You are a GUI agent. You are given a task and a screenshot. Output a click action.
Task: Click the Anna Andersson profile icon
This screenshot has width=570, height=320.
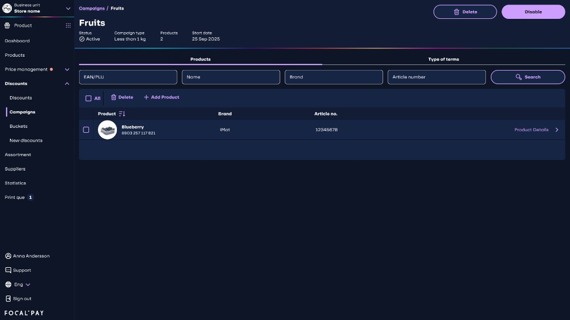(x=8, y=256)
